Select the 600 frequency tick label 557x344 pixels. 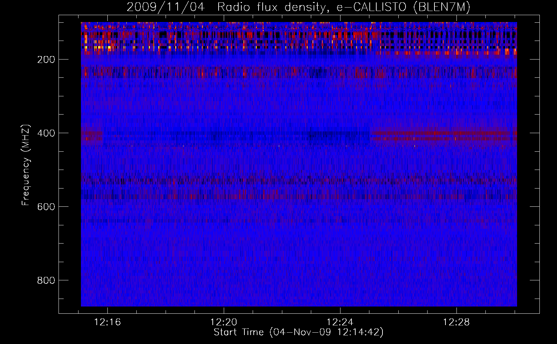(x=46, y=207)
